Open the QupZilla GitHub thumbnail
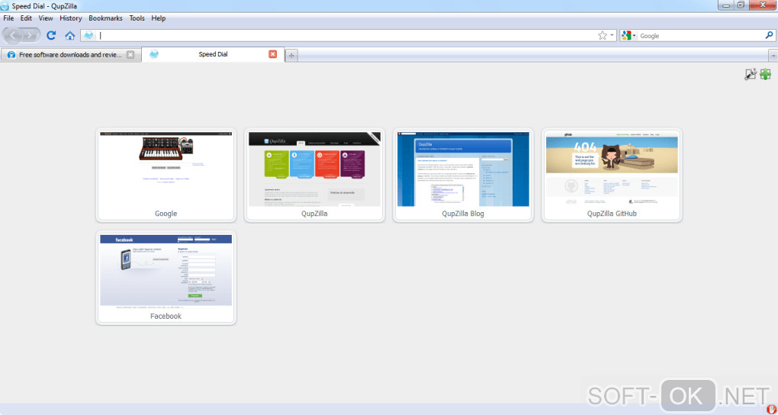778x415 pixels. [x=612, y=169]
